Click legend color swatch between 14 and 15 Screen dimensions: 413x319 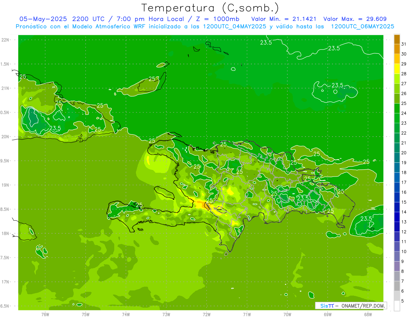(x=397, y=207)
